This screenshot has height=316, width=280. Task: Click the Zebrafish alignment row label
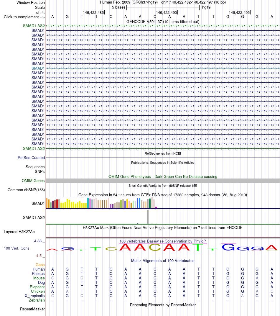(37, 300)
